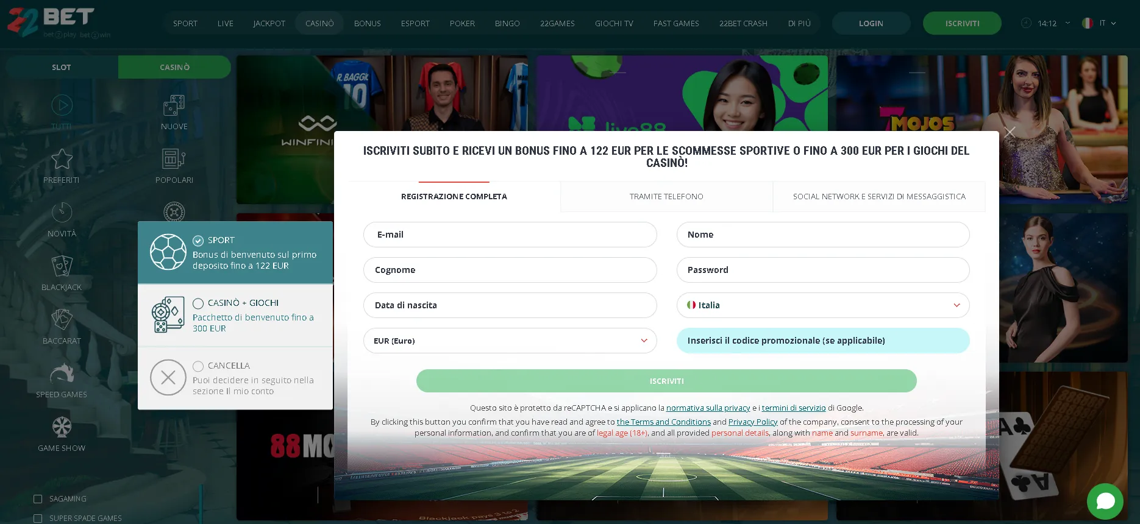Viewport: 1140px width, 524px height.
Task: Expand the Italia country dropdown
Action: [x=822, y=305]
